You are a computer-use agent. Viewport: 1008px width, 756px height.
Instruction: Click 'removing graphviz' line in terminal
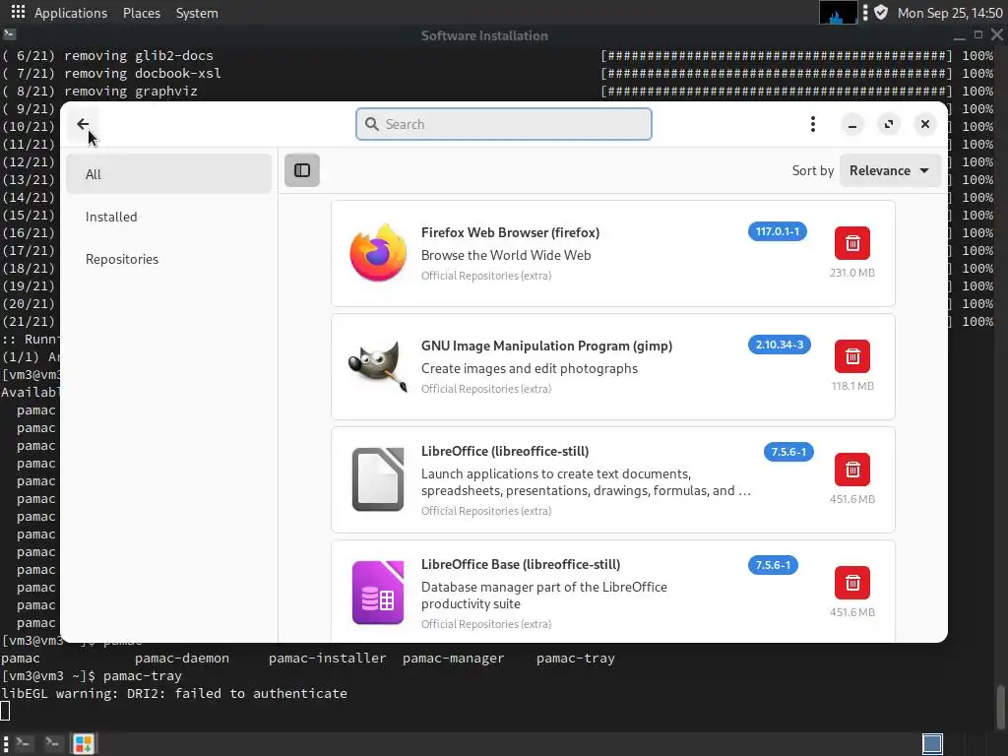[131, 92]
